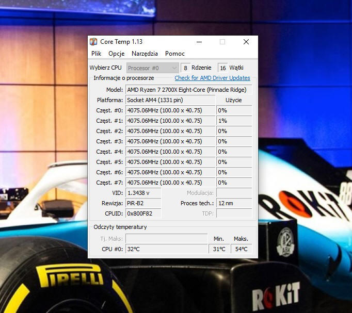Image resolution: width=352 pixels, height=313 pixels.
Task: Click the empty TDP field
Action: tap(234, 213)
